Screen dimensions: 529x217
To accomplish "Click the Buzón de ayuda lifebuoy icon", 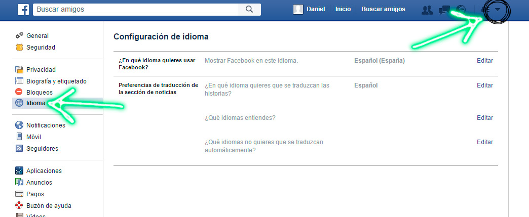I will 19,205.
